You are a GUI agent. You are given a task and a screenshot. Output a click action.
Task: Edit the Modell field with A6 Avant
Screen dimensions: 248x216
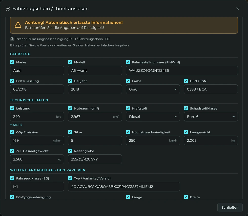(95, 70)
